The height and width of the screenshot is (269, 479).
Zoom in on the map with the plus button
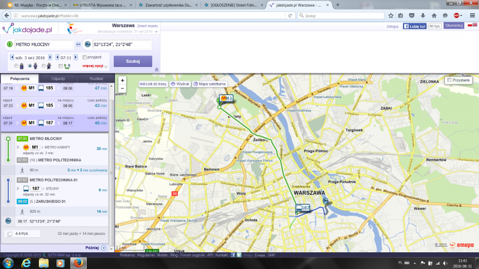122,80
